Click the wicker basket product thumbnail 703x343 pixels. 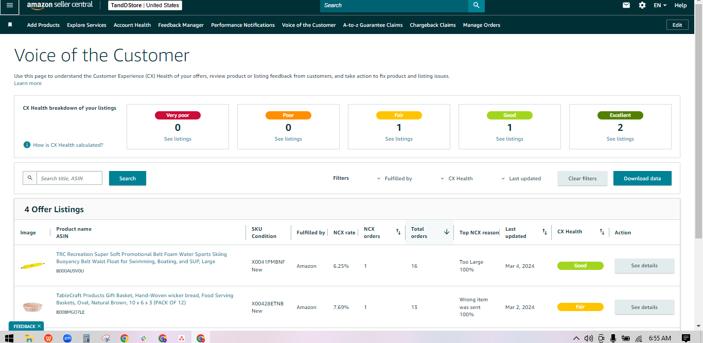pos(32,307)
